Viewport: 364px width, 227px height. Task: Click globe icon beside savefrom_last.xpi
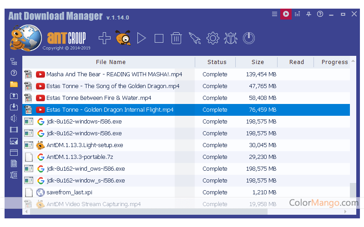pos(40,192)
